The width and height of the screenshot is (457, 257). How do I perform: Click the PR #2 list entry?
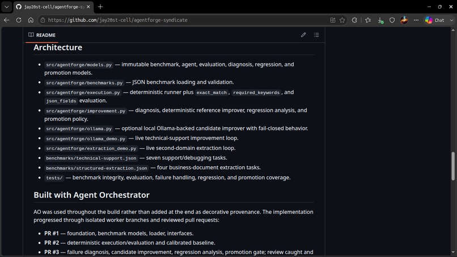coord(130,243)
